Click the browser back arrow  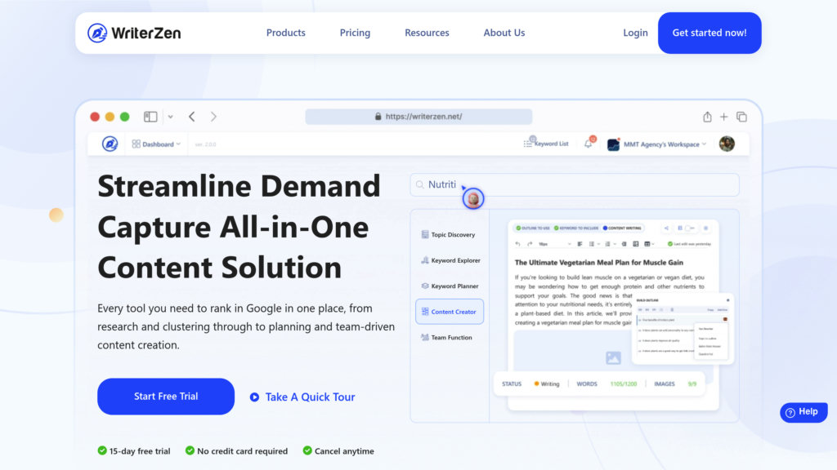191,116
